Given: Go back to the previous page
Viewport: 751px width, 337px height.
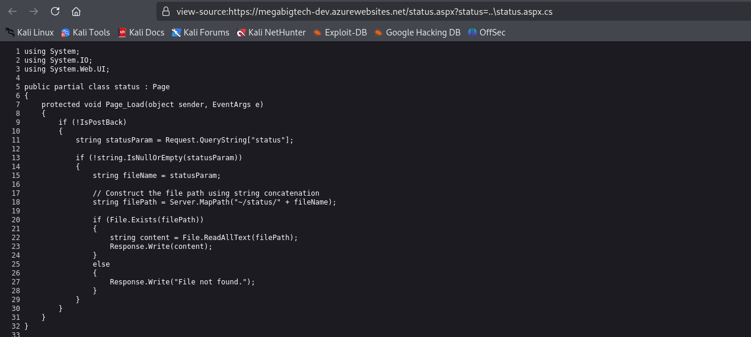Looking at the screenshot, I should 12,11.
